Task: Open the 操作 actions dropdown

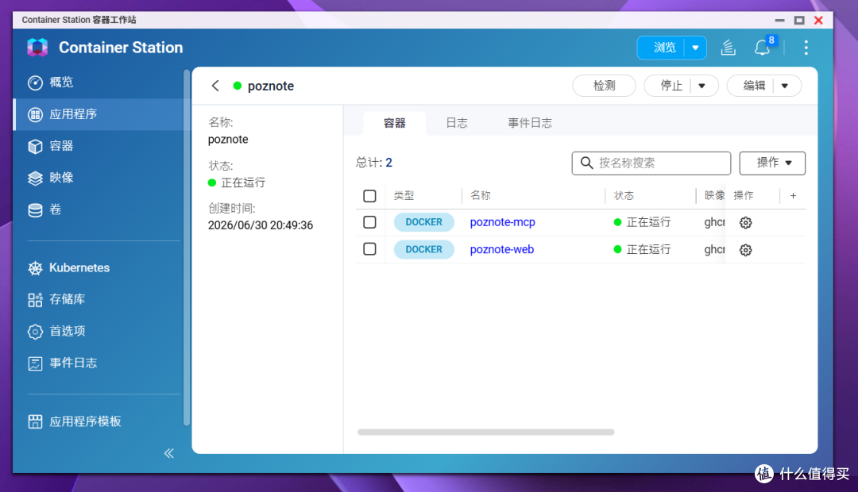Action: point(772,163)
